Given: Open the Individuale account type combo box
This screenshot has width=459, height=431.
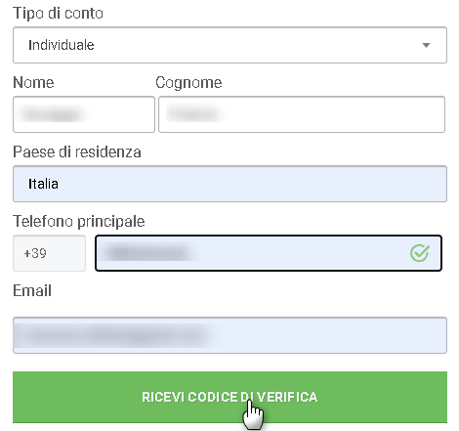Looking at the screenshot, I should pos(229,45).
